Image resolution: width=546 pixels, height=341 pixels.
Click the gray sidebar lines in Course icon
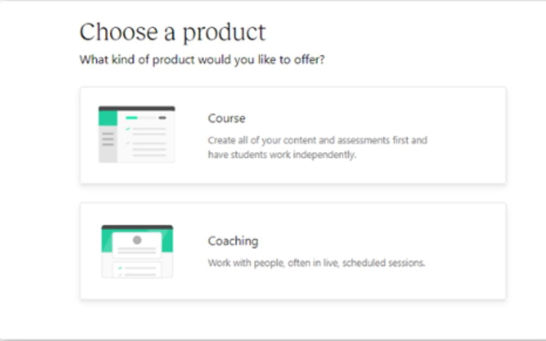[x=108, y=139]
